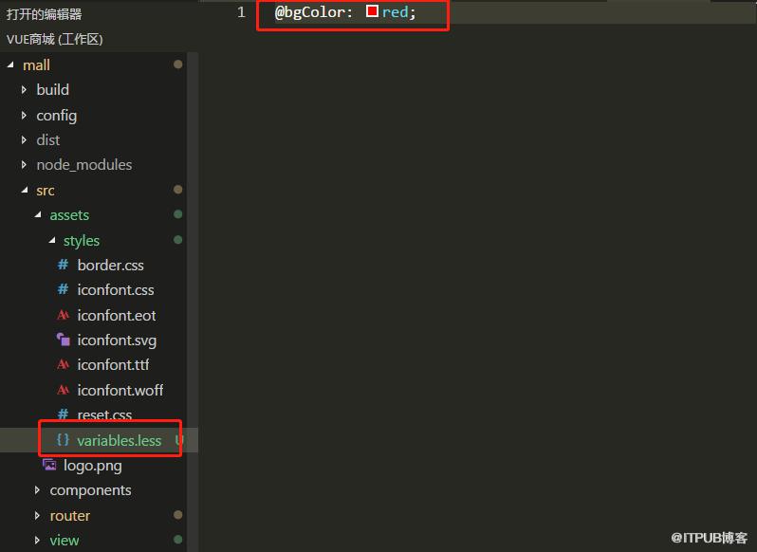Open iconfont.ttf file

coord(113,365)
